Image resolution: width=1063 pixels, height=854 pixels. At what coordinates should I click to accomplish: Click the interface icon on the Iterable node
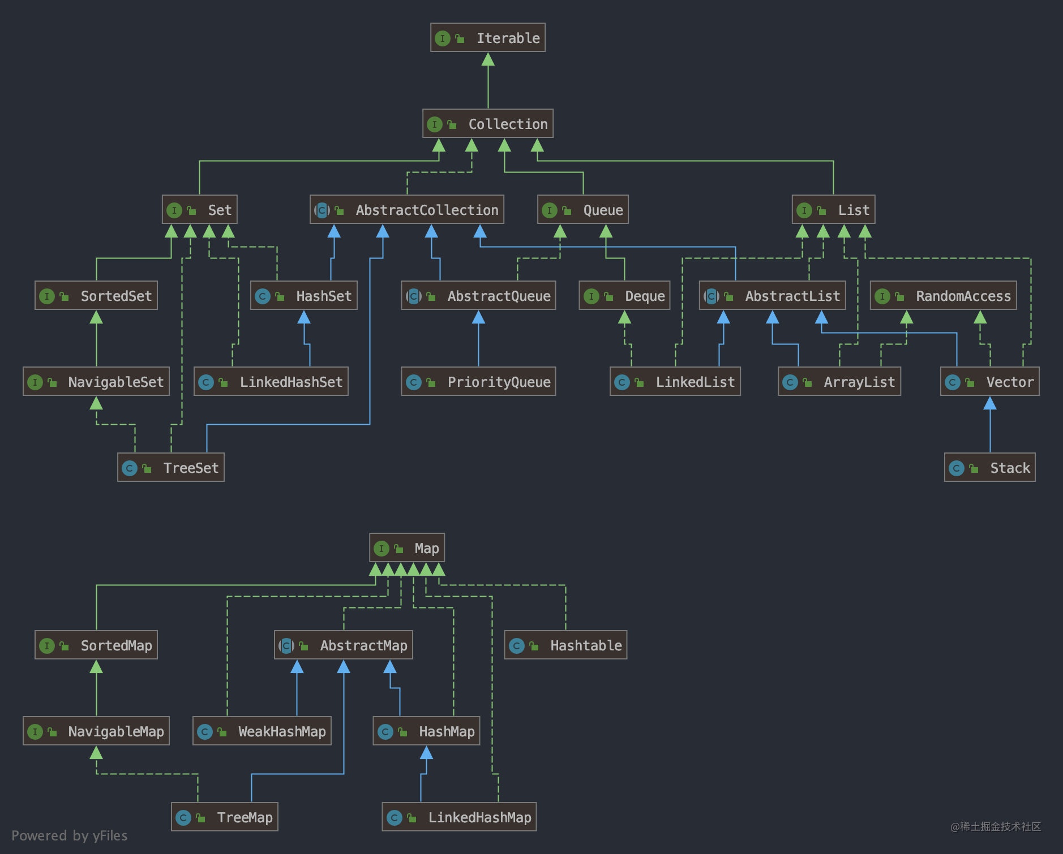pyautogui.click(x=442, y=38)
